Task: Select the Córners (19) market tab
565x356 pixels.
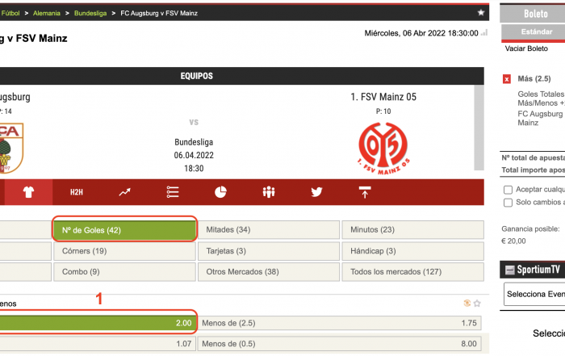Action: 124,251
